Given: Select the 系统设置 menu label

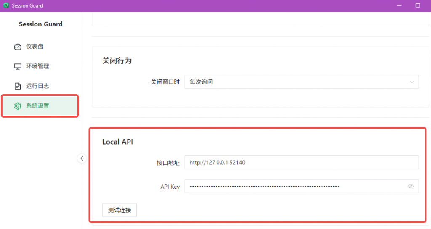Looking at the screenshot, I should click(x=37, y=106).
